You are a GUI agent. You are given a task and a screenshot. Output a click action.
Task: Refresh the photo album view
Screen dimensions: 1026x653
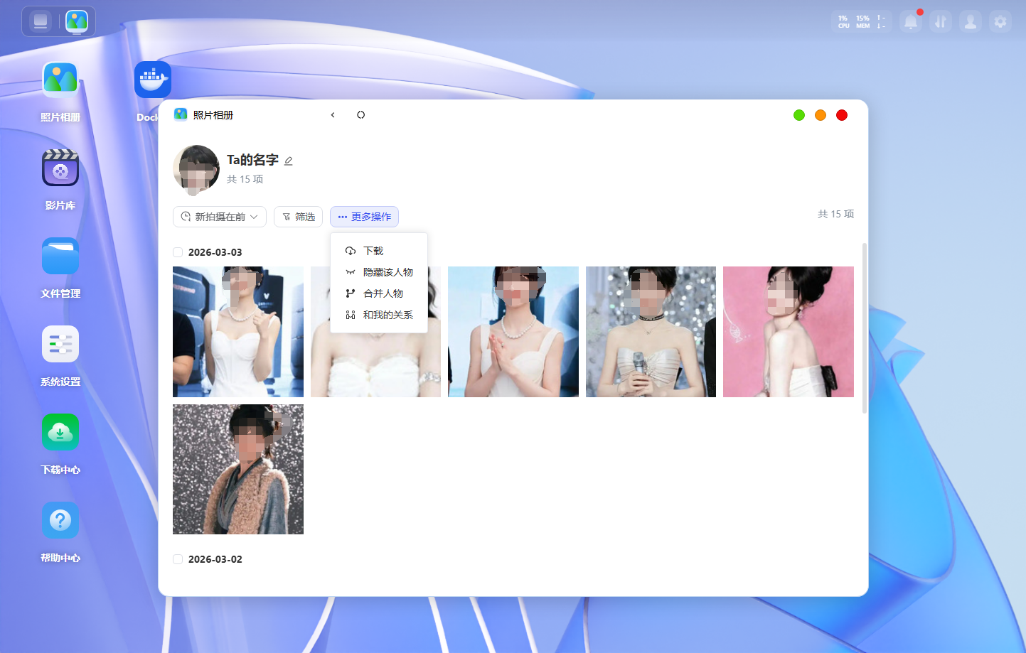(361, 115)
